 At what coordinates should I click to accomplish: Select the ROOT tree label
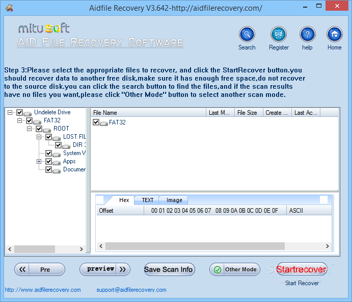[61, 129]
